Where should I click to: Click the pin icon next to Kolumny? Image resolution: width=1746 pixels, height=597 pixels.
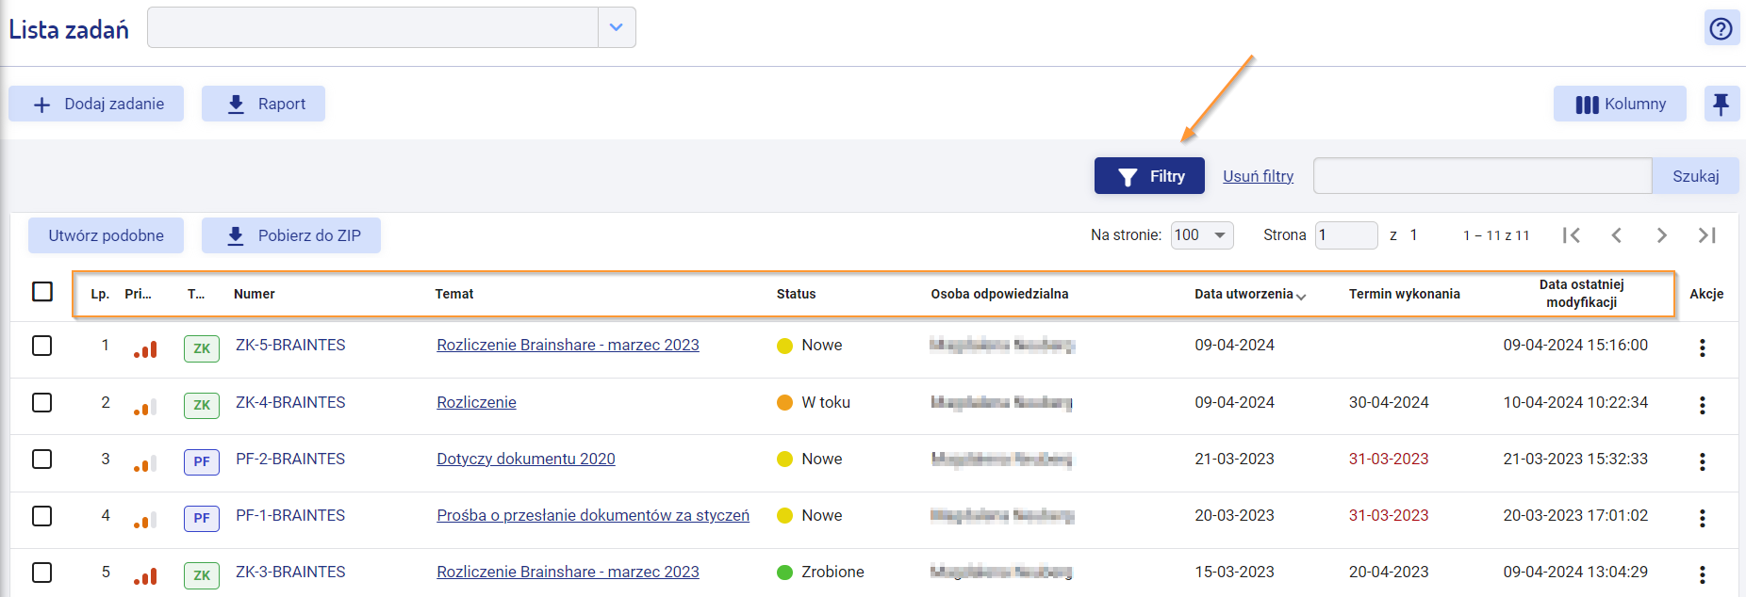[1721, 104]
